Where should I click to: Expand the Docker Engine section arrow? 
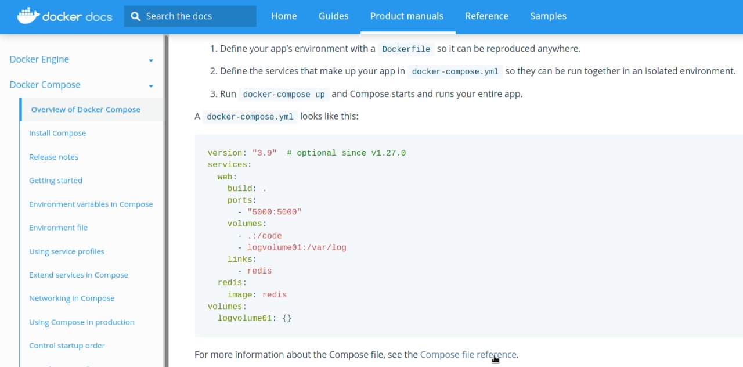click(151, 60)
